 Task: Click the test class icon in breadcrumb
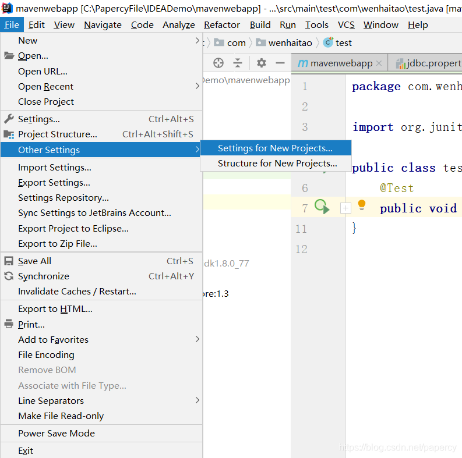tap(328, 42)
